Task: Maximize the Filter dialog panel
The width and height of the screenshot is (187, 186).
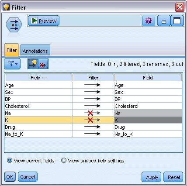Action: coord(177,21)
